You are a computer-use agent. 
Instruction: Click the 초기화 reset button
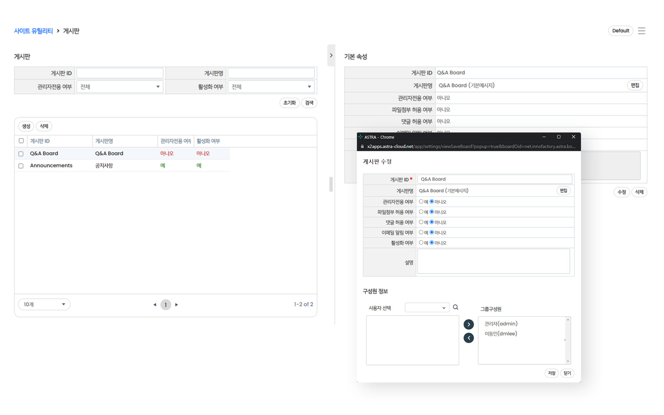pyautogui.click(x=289, y=103)
